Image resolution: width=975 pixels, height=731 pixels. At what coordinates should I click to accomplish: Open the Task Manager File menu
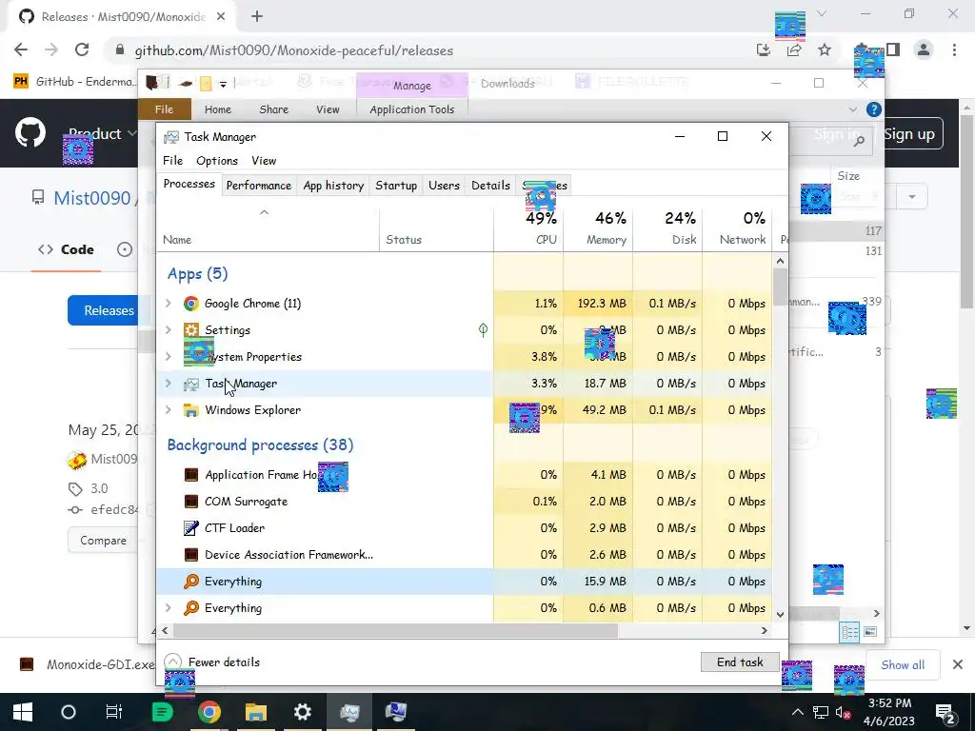[x=173, y=160]
